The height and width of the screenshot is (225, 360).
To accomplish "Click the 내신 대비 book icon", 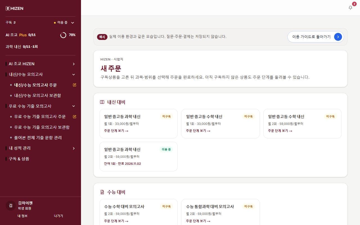I will [x=102, y=102].
